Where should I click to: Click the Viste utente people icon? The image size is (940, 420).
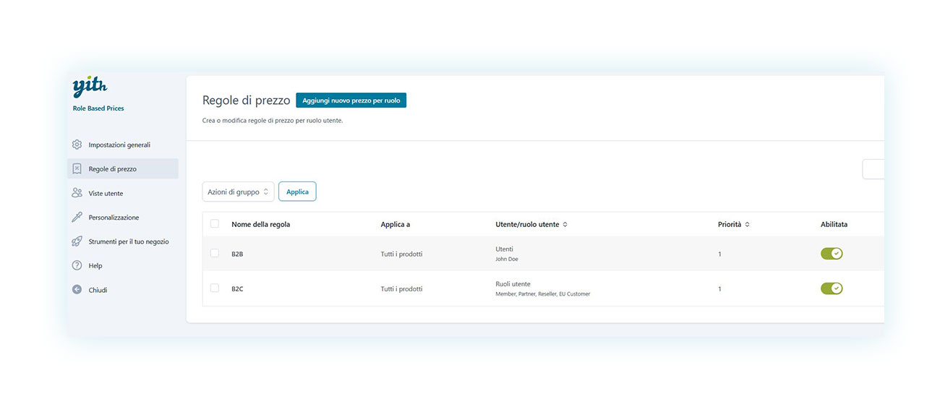[77, 193]
